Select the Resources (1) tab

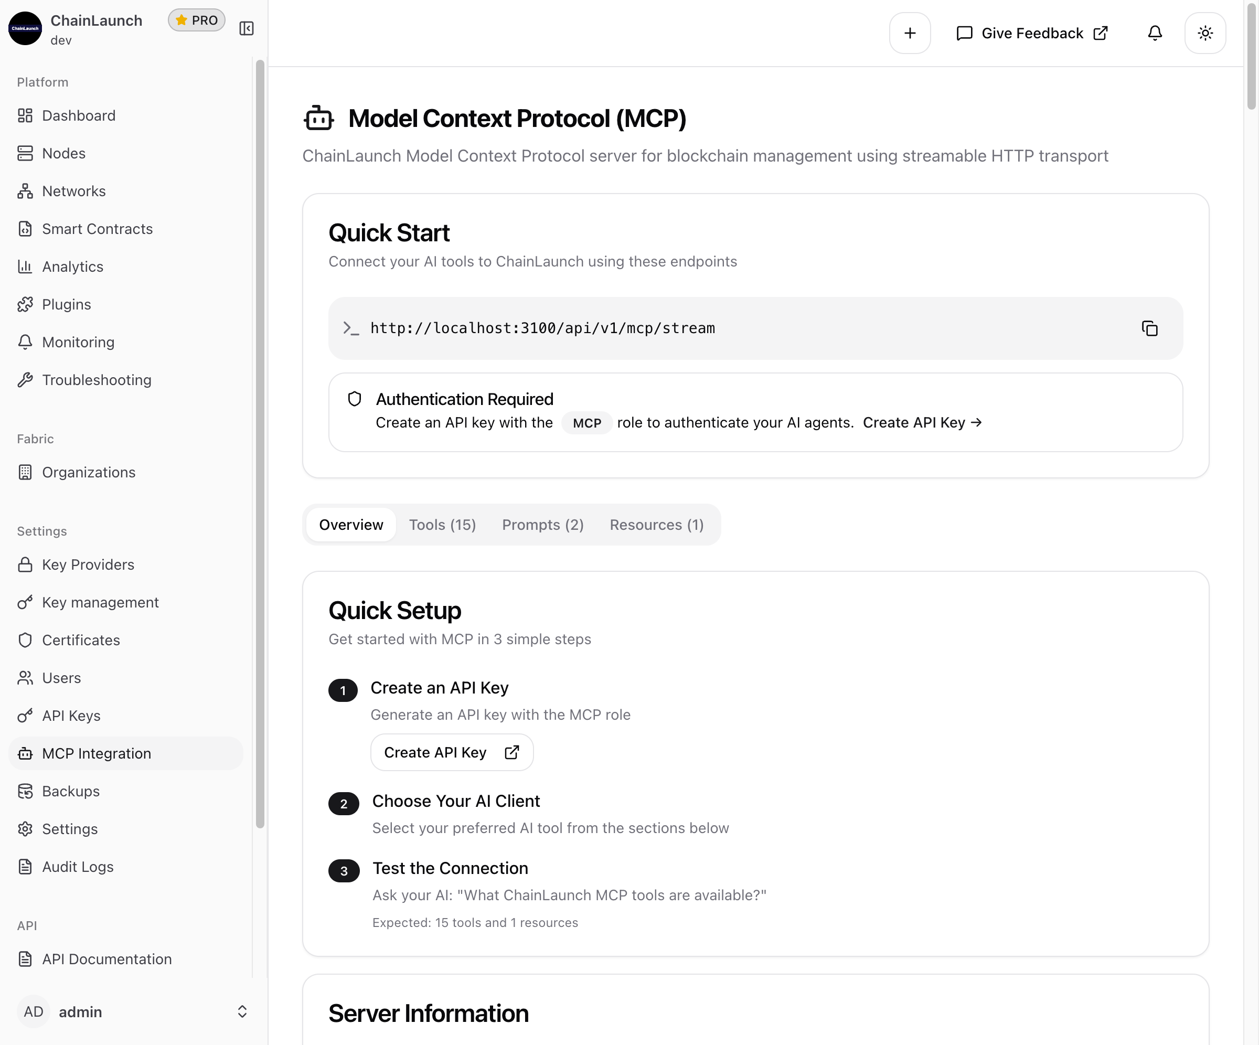tap(656, 525)
